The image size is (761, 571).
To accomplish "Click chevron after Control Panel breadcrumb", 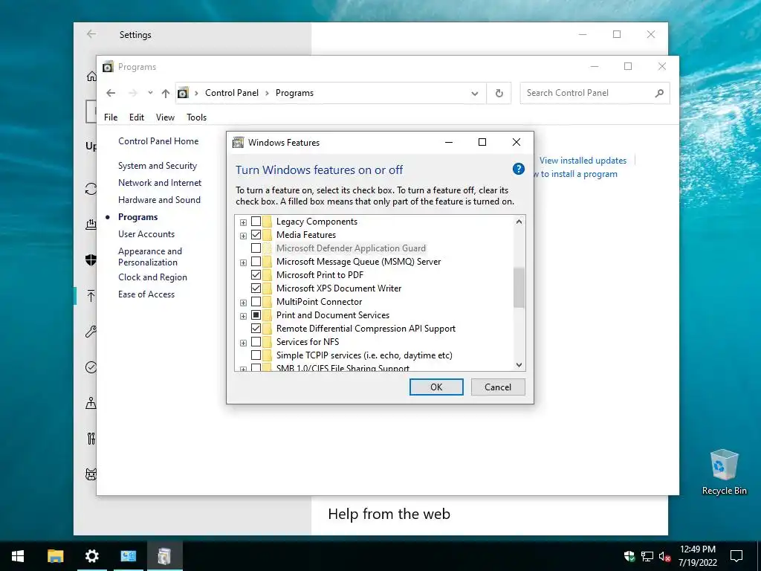I will 267,93.
